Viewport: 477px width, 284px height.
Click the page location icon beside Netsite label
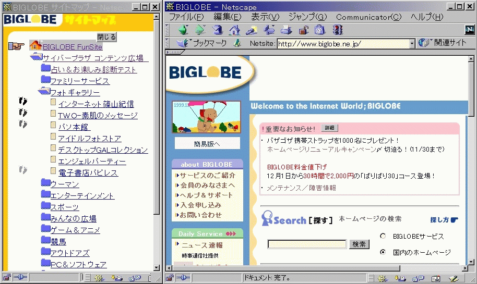point(237,43)
